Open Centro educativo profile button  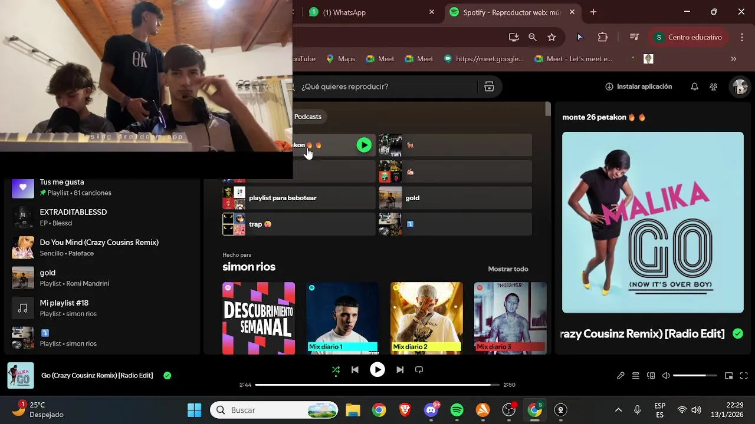click(x=689, y=37)
